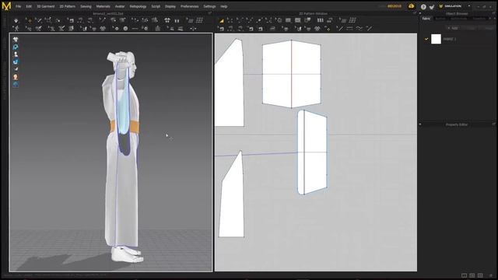Click the bird icon next to help
The width and height of the screenshot is (498, 280).
pyautogui.click(x=432, y=7)
